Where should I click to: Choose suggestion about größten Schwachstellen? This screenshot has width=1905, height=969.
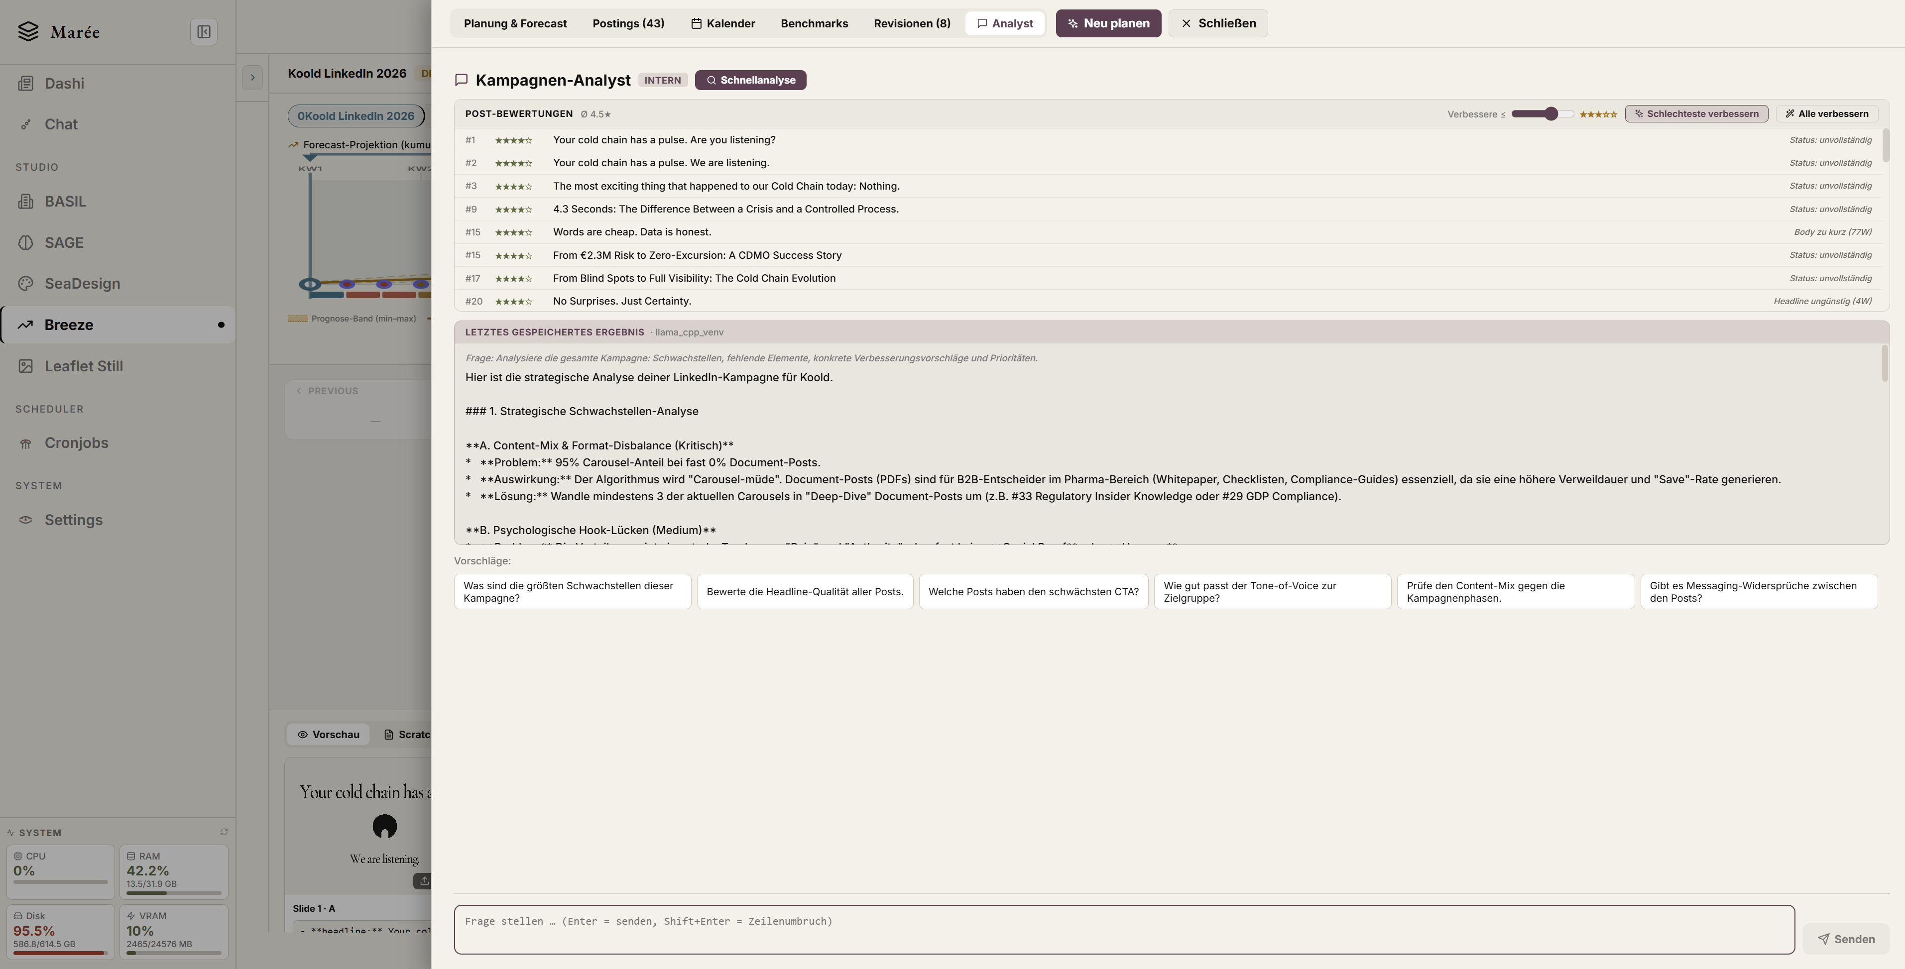573,591
